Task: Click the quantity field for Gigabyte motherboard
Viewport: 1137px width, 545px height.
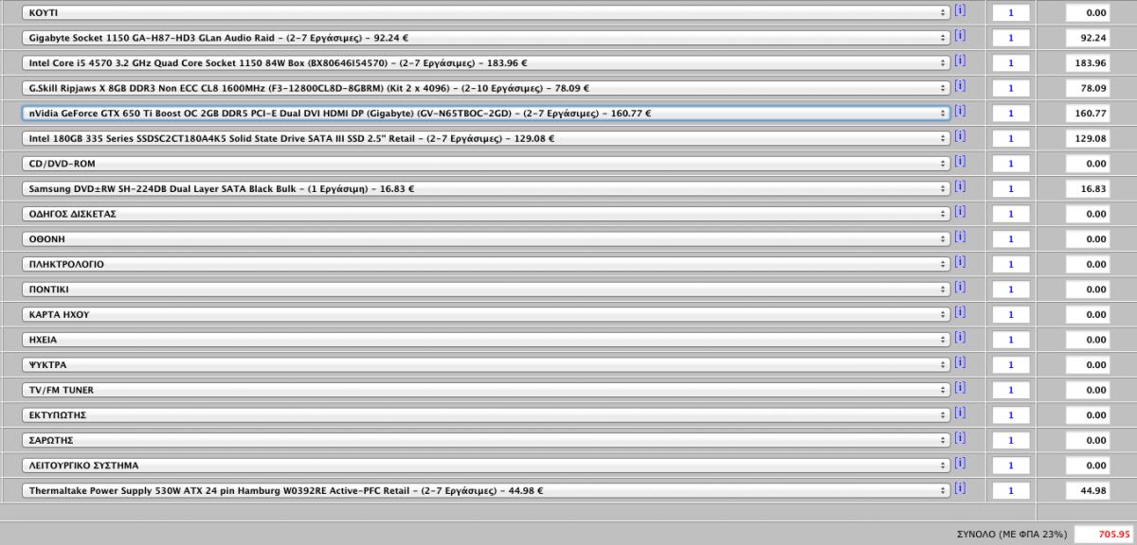Action: pyautogui.click(x=1011, y=38)
